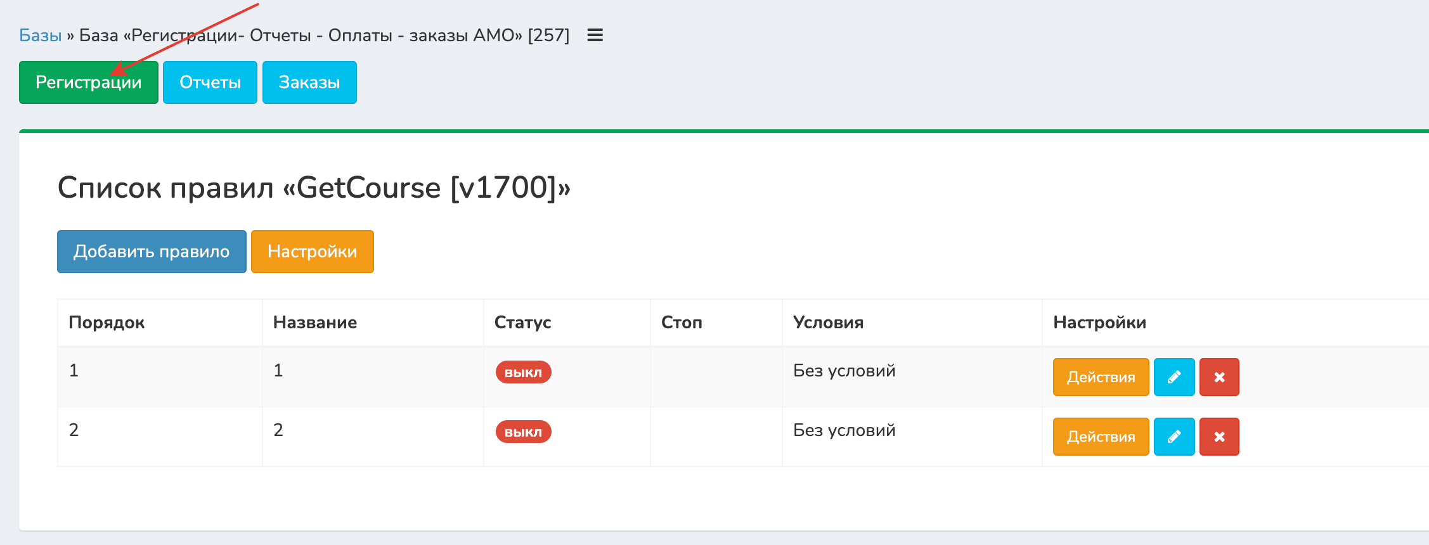Image resolution: width=1429 pixels, height=545 pixels.
Task: Click the Статус column header
Action: (522, 323)
